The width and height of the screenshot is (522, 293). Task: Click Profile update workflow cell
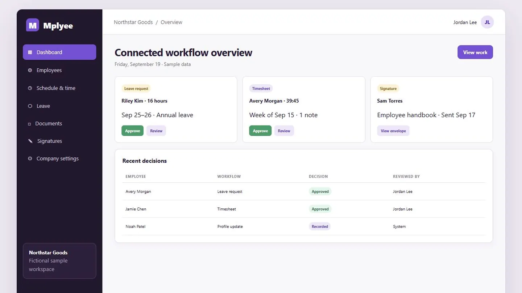[230, 226]
